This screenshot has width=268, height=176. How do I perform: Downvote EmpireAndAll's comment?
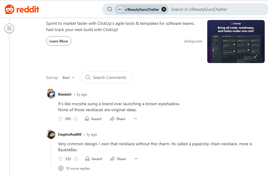coord(76,159)
